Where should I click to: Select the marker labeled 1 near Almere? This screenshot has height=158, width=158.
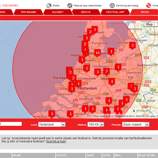[111, 52]
